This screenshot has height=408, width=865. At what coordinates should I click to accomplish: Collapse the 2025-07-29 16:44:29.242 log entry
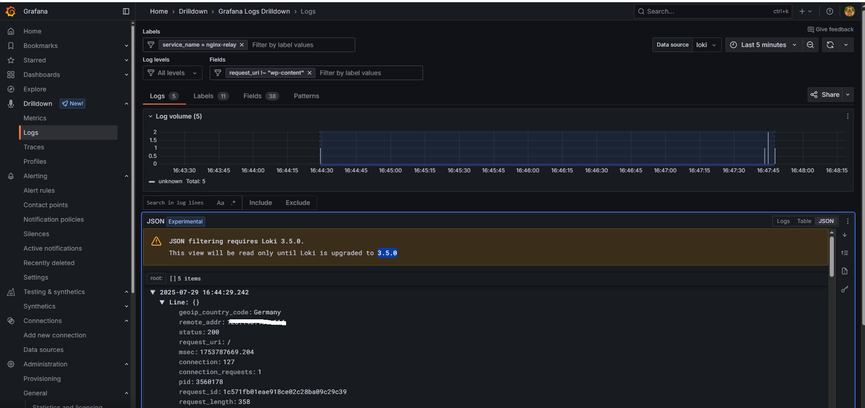153,292
